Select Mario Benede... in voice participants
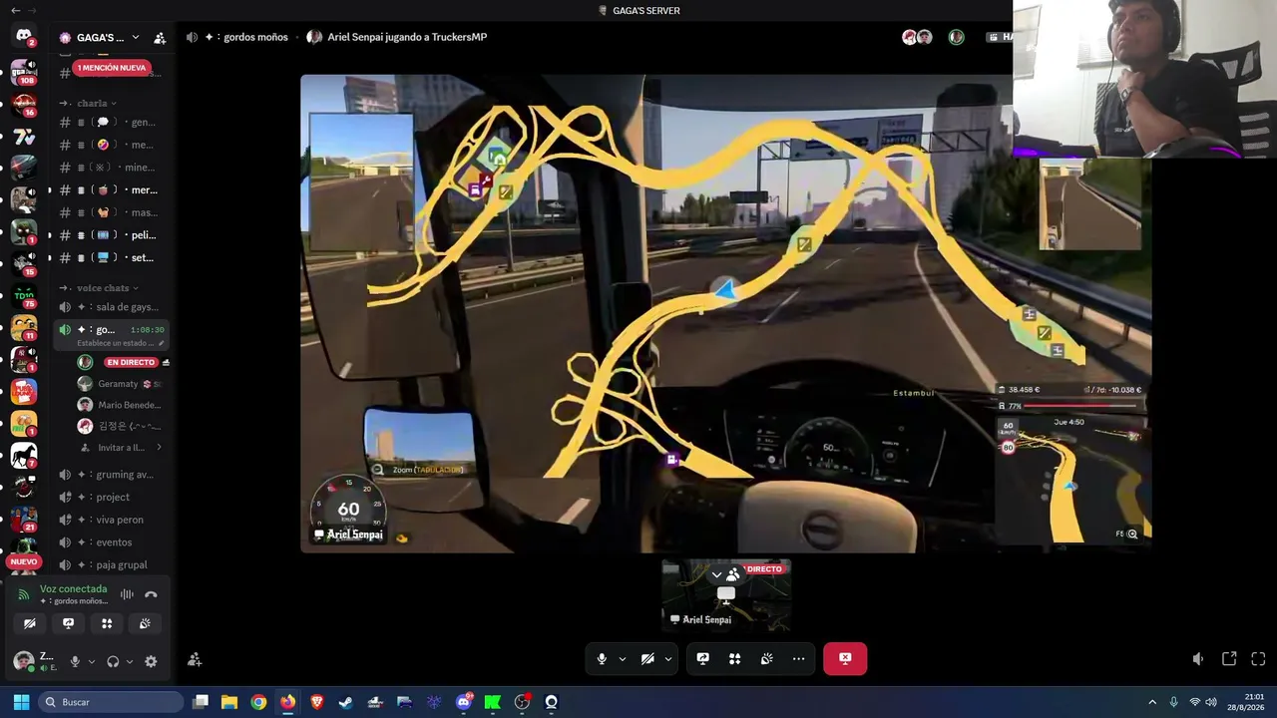 coord(121,405)
